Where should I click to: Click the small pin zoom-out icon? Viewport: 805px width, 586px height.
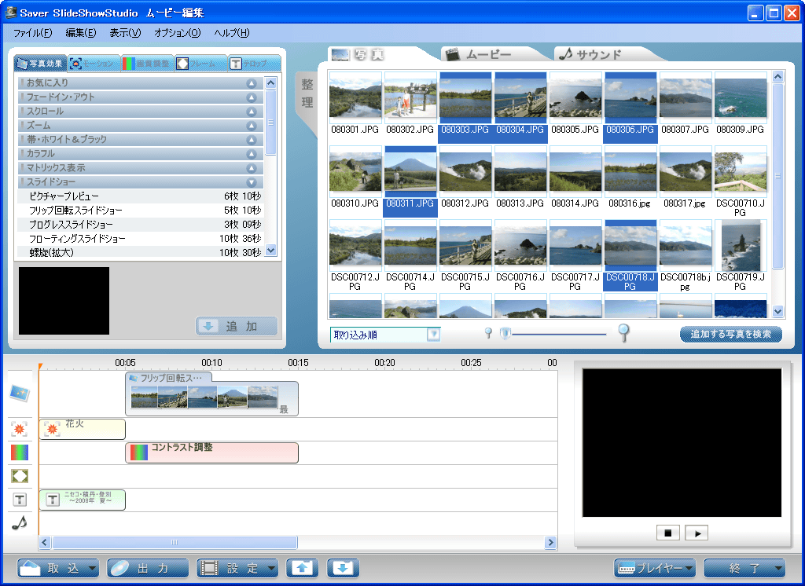coord(488,333)
